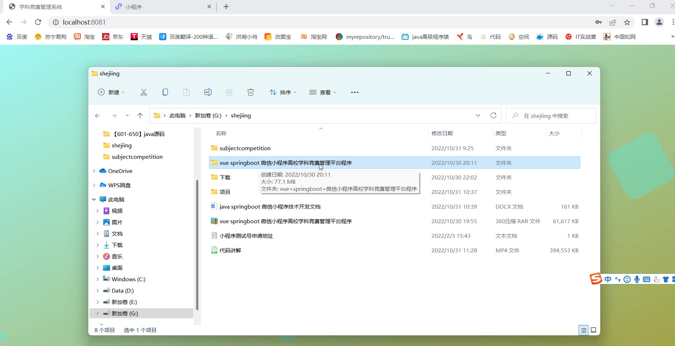Image resolution: width=675 pixels, height=346 pixels.
Task: Refresh the shejiing folder view
Action: (493, 115)
